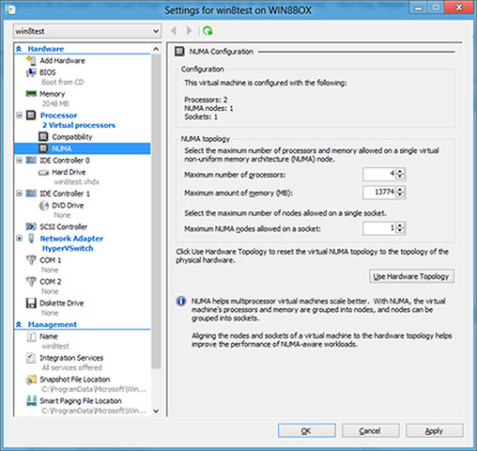
Task: Decrease maximum number of processors
Action: [x=400, y=177]
